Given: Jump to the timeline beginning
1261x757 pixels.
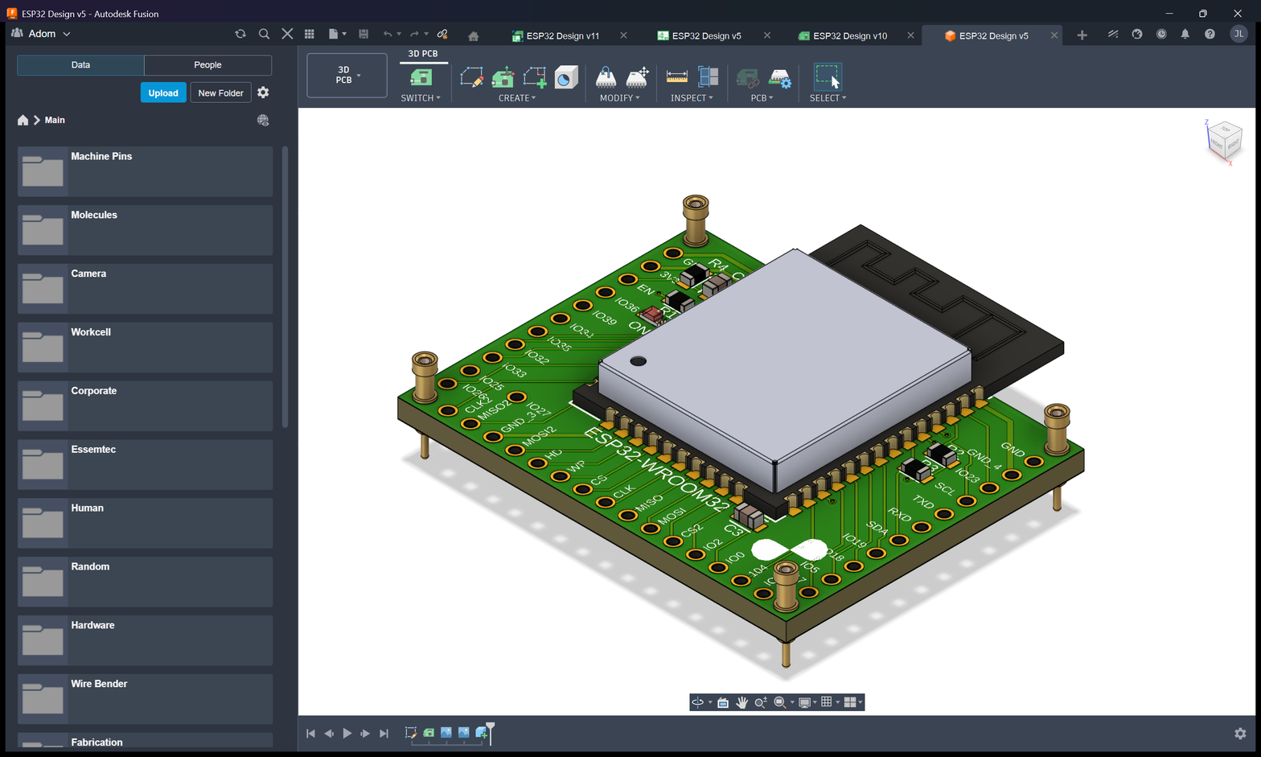Looking at the screenshot, I should click(x=310, y=734).
